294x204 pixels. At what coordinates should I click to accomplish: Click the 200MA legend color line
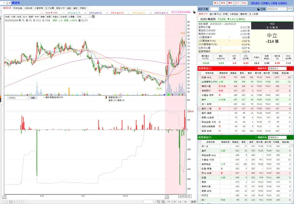[151, 13]
